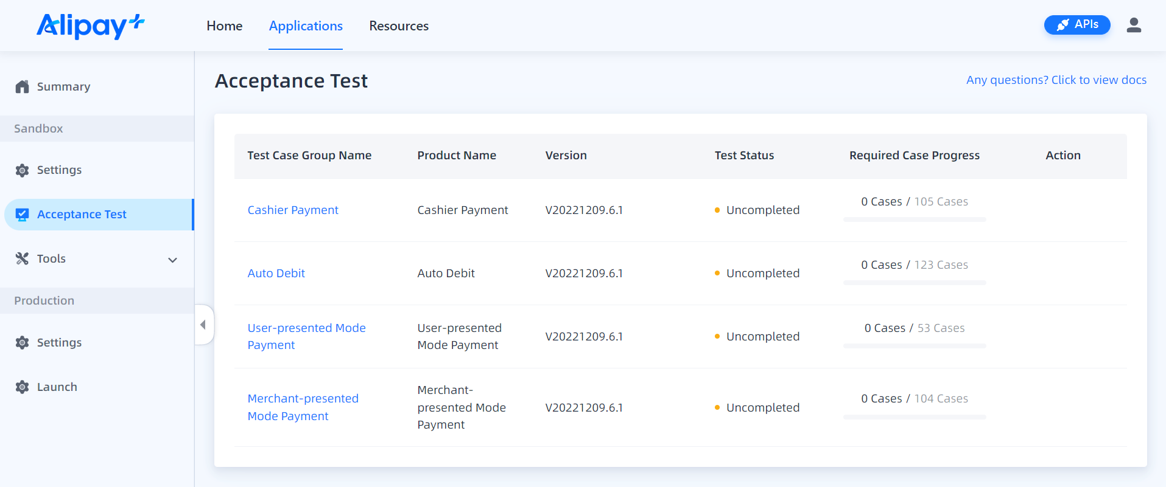This screenshot has height=487, width=1166.
Task: Click the Tools wrench icon
Action: pyautogui.click(x=23, y=259)
